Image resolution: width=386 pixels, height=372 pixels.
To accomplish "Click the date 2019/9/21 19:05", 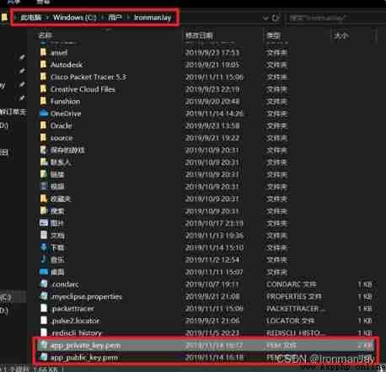I will pyautogui.click(x=212, y=65).
